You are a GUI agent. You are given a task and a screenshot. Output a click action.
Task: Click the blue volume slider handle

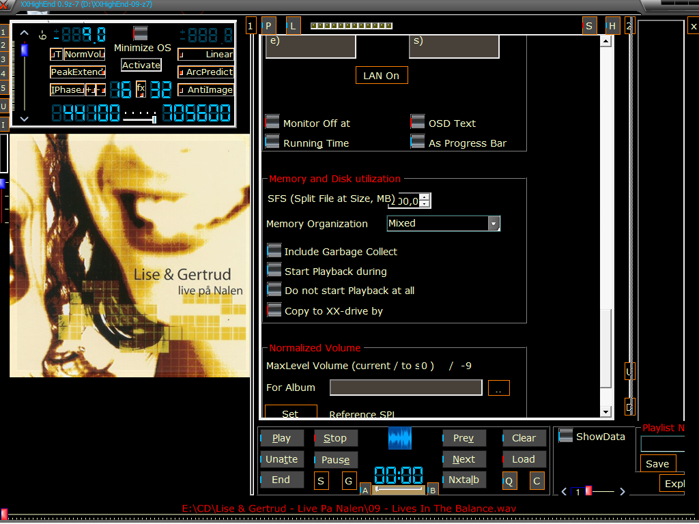tap(25, 50)
